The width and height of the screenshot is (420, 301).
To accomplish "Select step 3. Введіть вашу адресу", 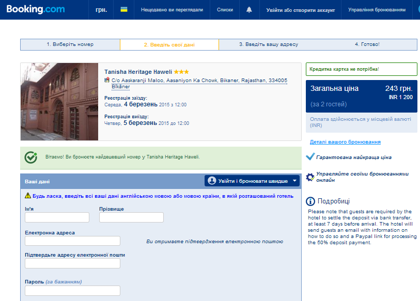I will (269, 44).
